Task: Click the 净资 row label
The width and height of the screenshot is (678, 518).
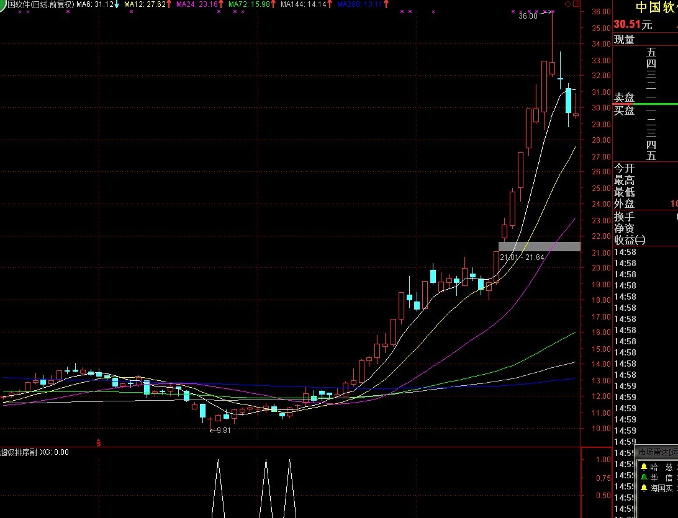Action: [x=624, y=228]
